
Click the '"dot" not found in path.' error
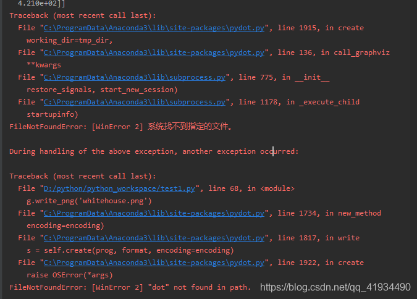click(x=130, y=287)
